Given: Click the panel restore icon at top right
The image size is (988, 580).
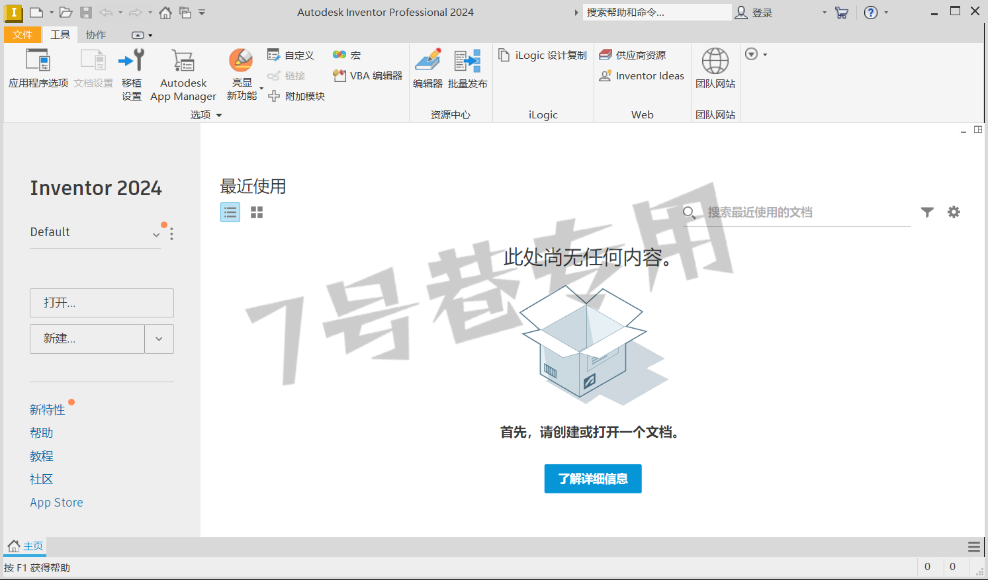Looking at the screenshot, I should coord(978,130).
